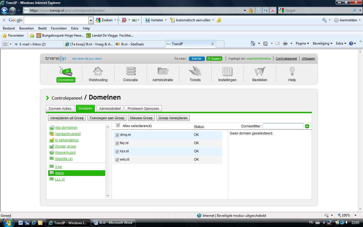Open the Bestellen shopping cart icon

point(259,72)
